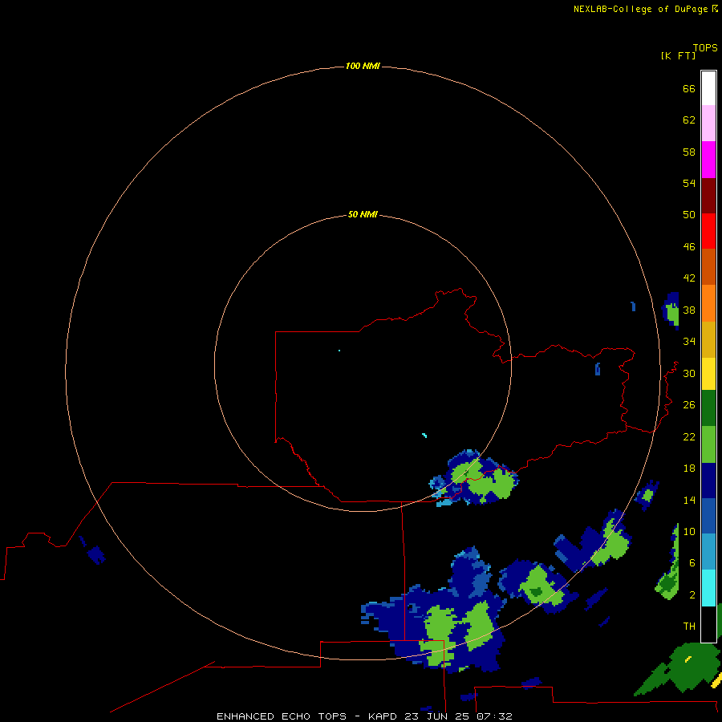Select the bright red legend swatch

point(708,231)
